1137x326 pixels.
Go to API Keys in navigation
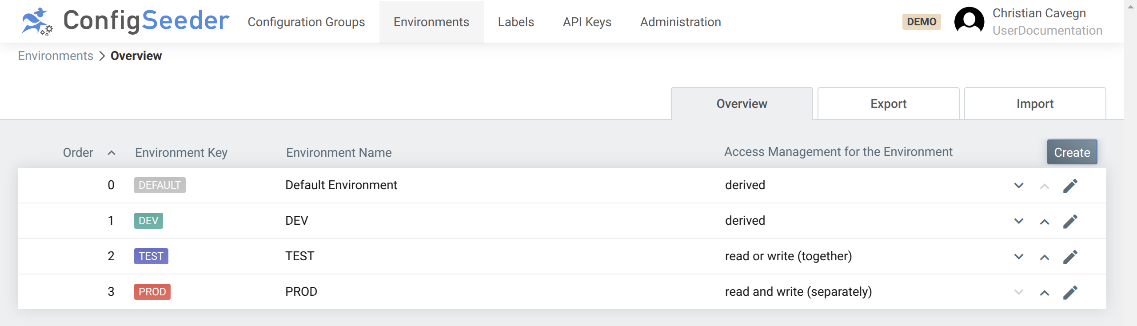pyautogui.click(x=587, y=22)
